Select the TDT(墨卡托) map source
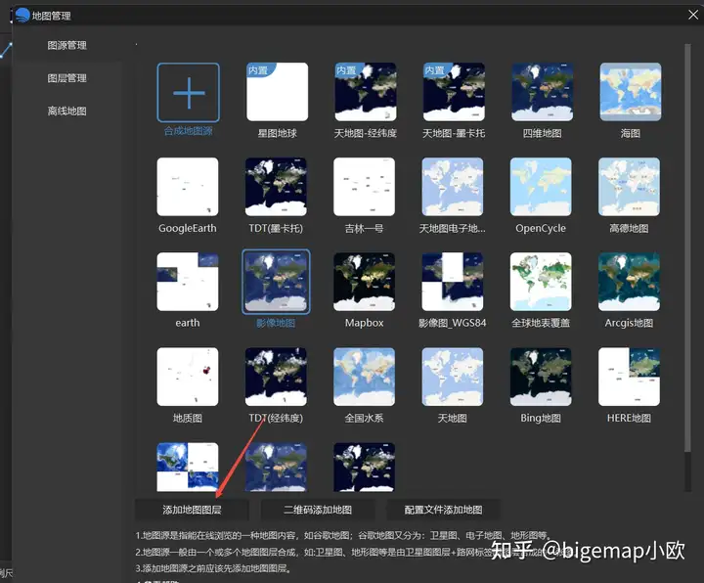Image resolution: width=704 pixels, height=583 pixels. click(276, 187)
